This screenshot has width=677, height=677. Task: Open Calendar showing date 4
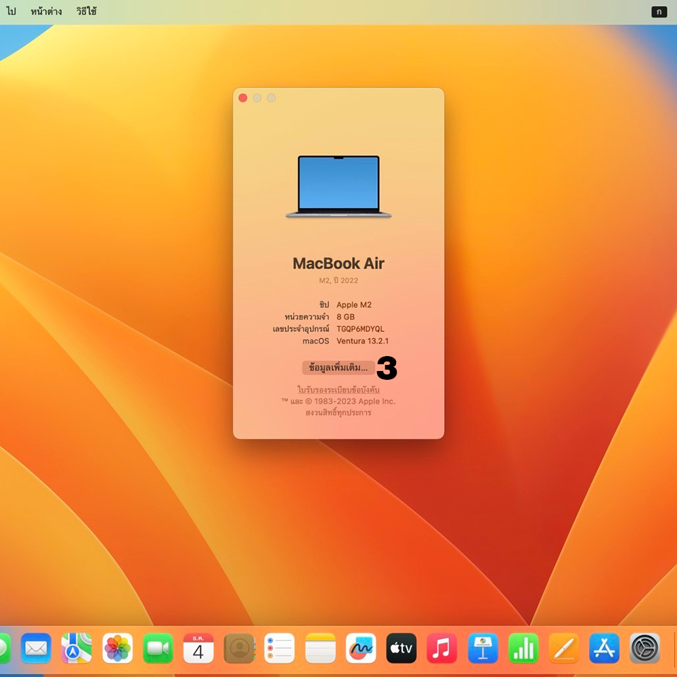tap(198, 649)
